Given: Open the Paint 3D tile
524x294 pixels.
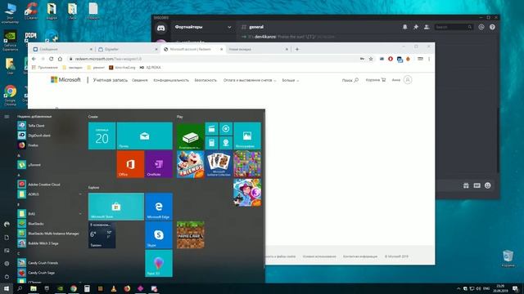Looking at the screenshot, I should pyautogui.click(x=159, y=263).
